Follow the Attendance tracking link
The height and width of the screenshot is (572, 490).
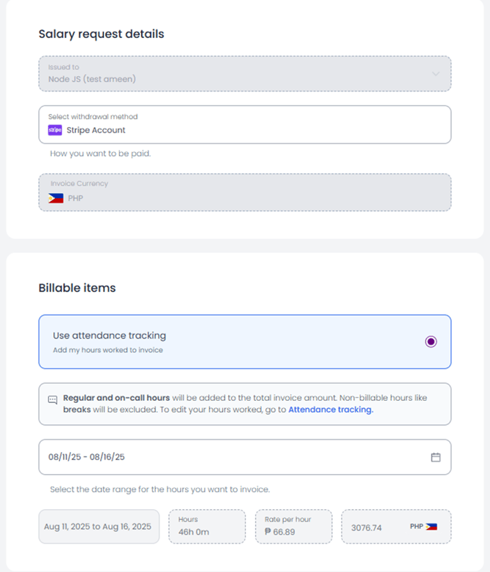[331, 410]
